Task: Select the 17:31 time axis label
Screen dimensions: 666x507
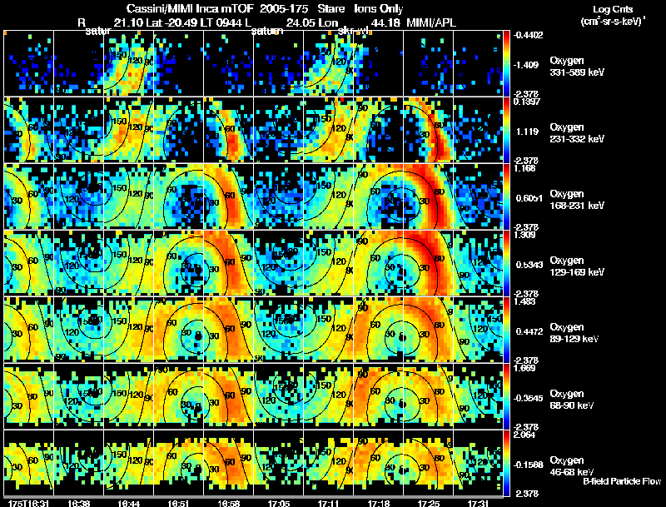Action: pyautogui.click(x=478, y=504)
